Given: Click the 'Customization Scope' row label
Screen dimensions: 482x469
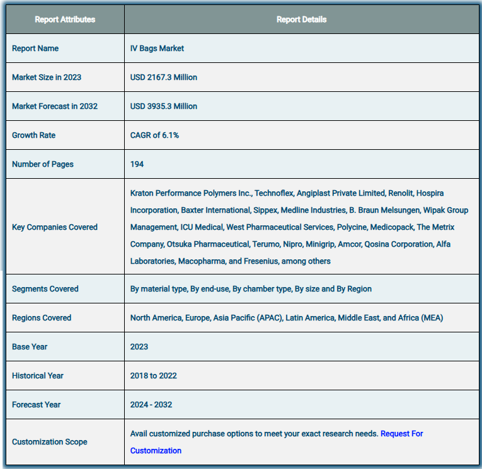Looking at the screenshot, I should 50,442.
